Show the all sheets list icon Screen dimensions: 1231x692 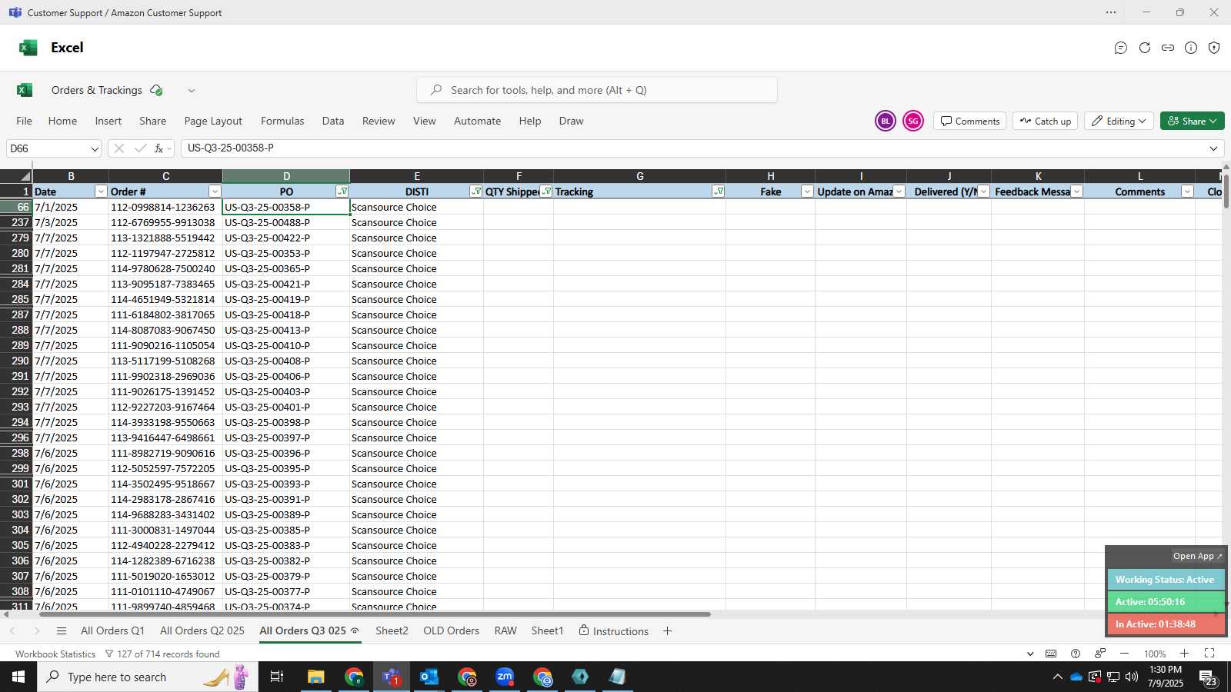click(62, 631)
